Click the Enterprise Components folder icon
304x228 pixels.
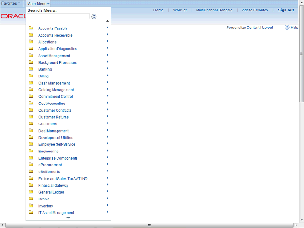point(31,158)
